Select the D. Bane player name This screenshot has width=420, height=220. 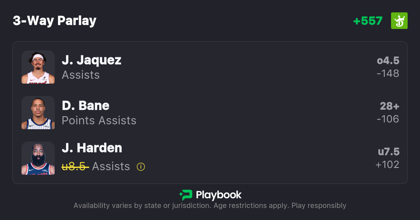tap(86, 105)
